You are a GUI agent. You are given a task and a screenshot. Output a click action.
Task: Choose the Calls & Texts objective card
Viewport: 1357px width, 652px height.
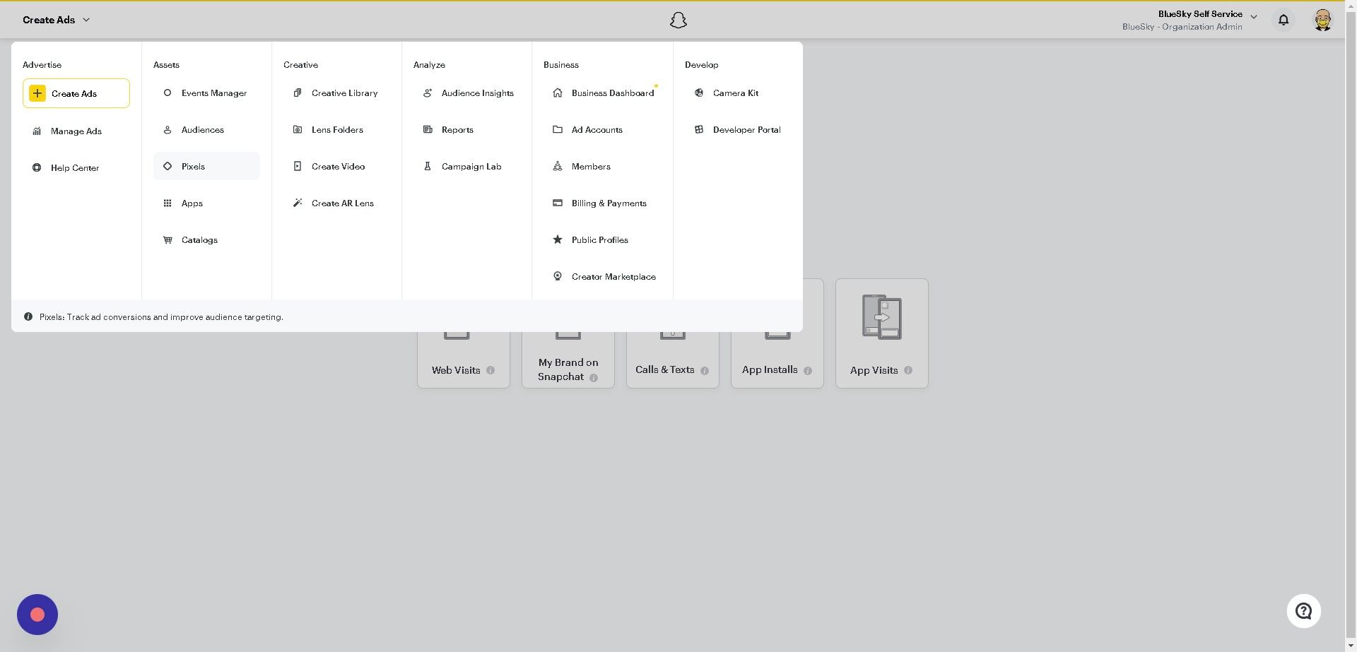[673, 360]
